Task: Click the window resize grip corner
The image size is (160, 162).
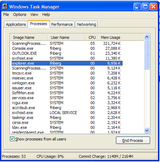Action: [x=156, y=157]
